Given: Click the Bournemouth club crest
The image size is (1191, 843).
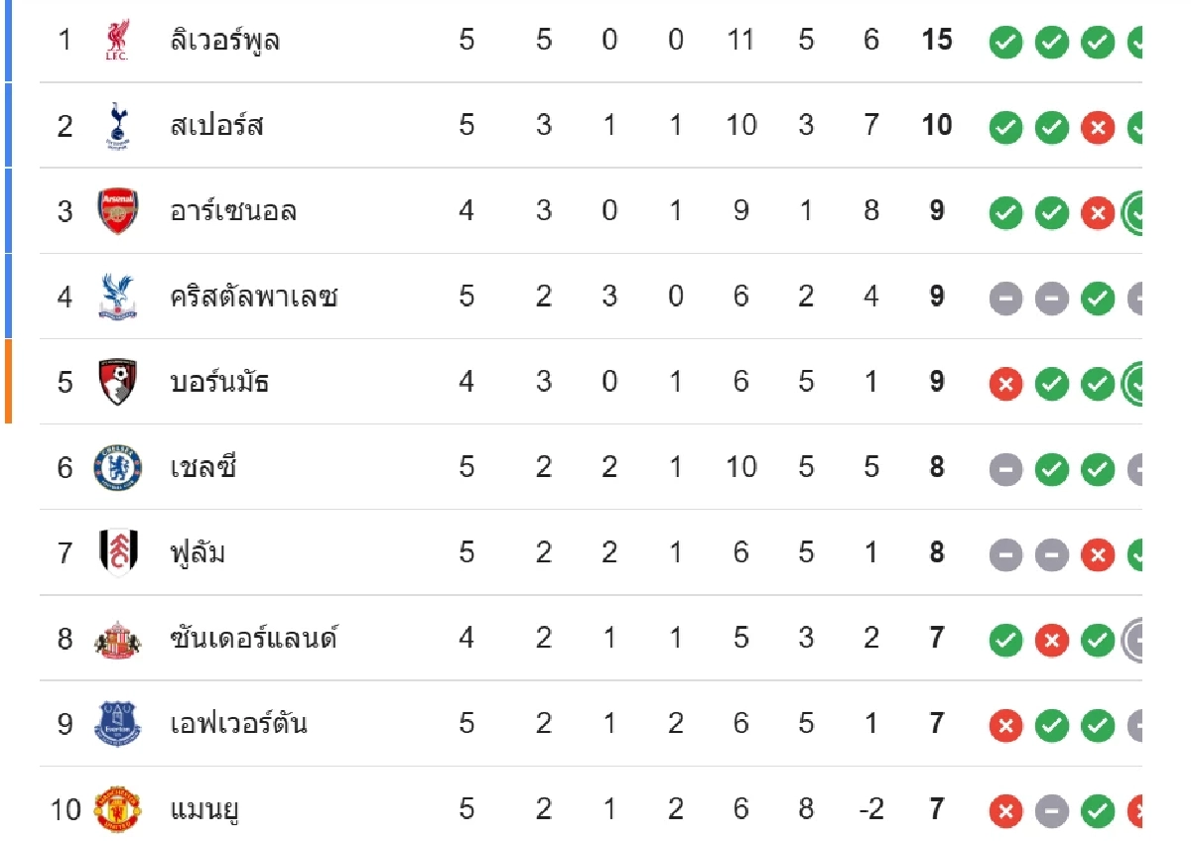Looking at the screenshot, I should click(x=117, y=382).
